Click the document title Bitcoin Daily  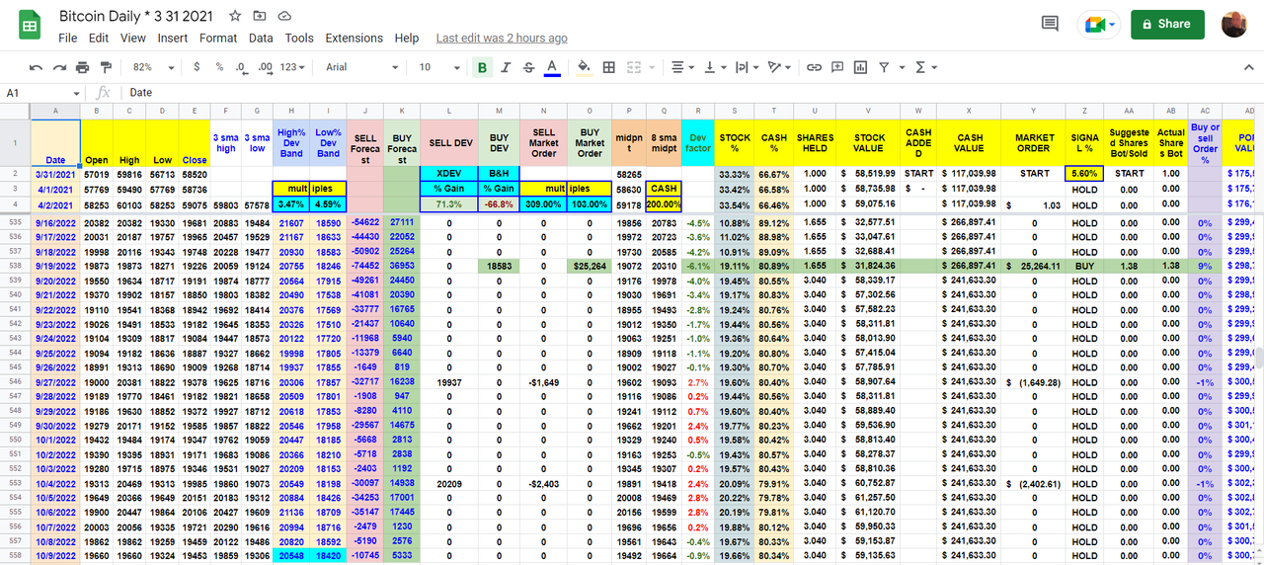pos(136,17)
